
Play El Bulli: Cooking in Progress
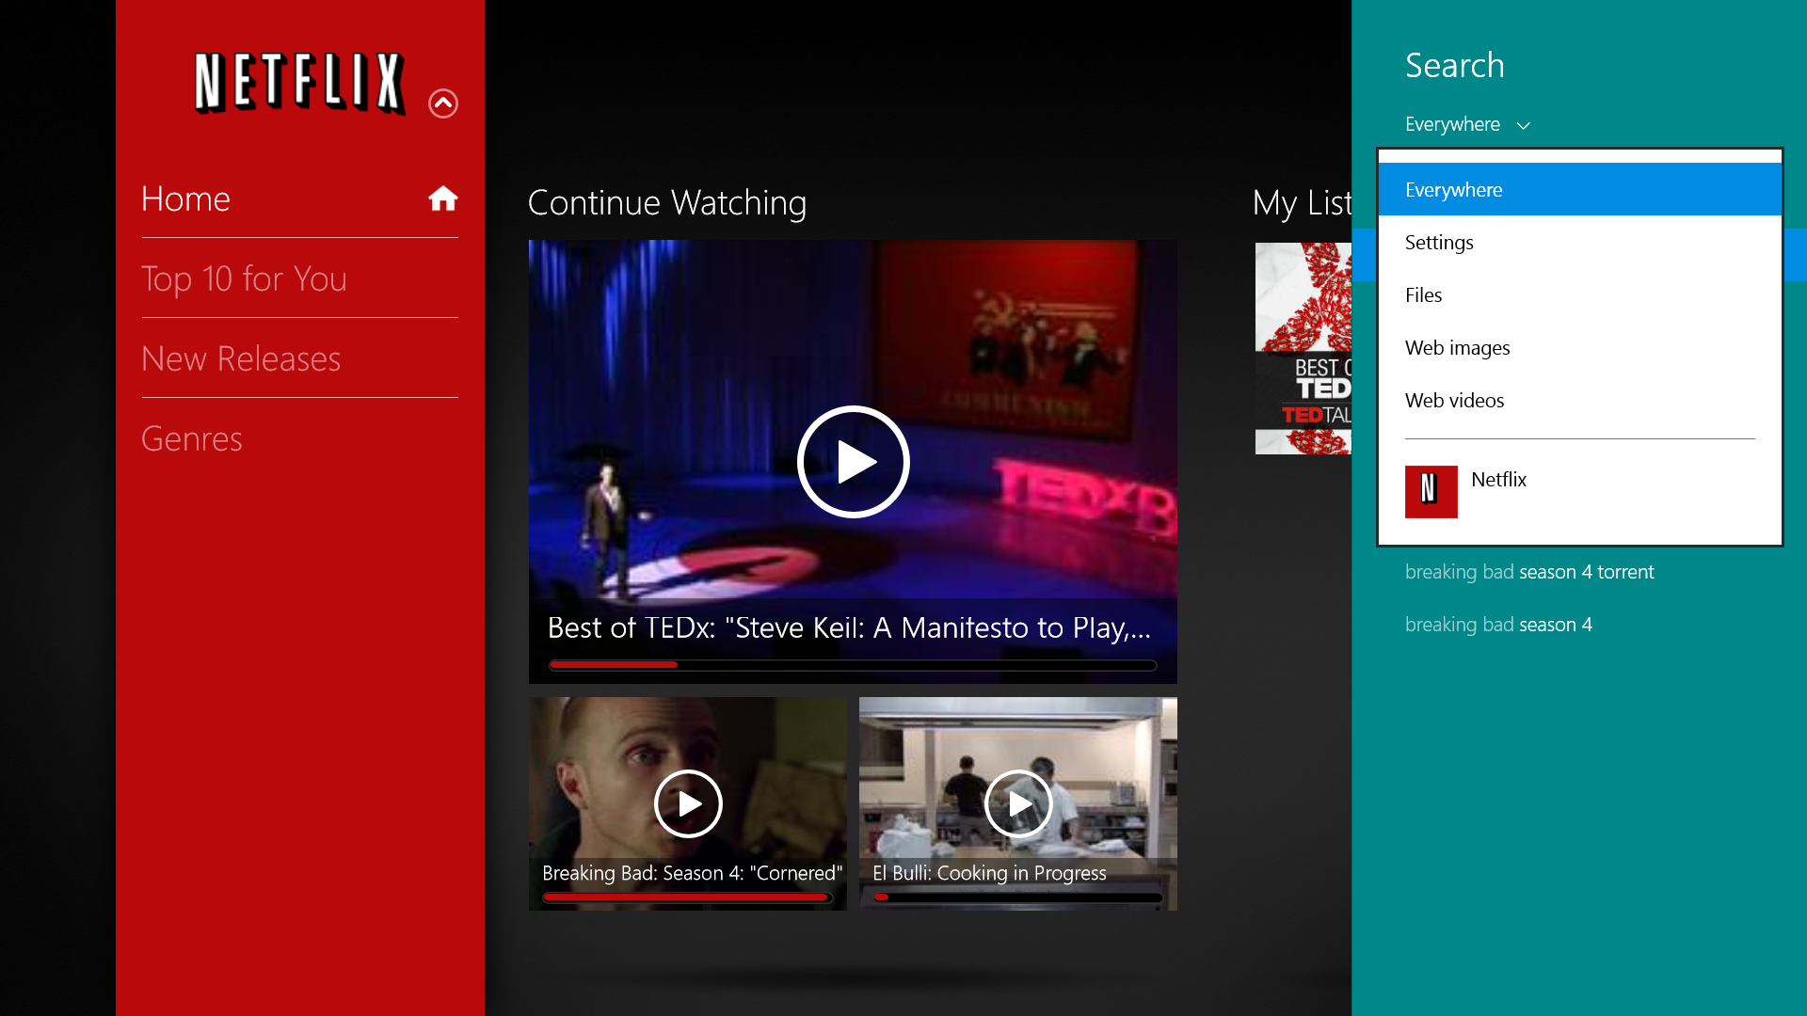(x=1018, y=803)
